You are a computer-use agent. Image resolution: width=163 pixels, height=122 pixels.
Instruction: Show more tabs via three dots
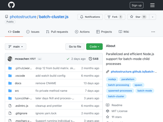coord(153,32)
